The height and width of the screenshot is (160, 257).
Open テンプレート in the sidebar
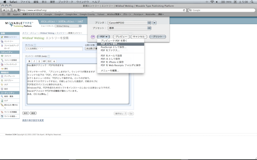point(10,76)
